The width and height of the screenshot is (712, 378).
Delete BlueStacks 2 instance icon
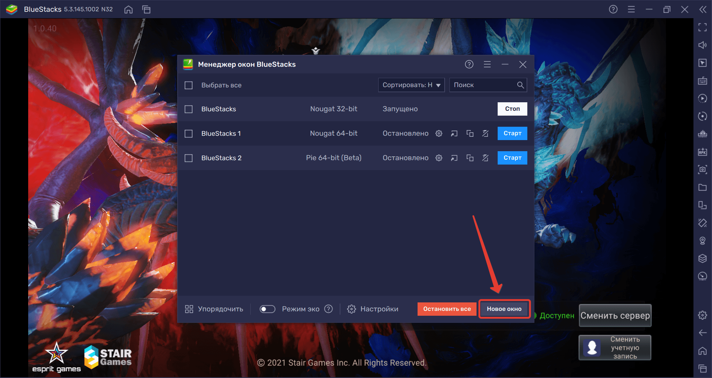pyautogui.click(x=485, y=158)
